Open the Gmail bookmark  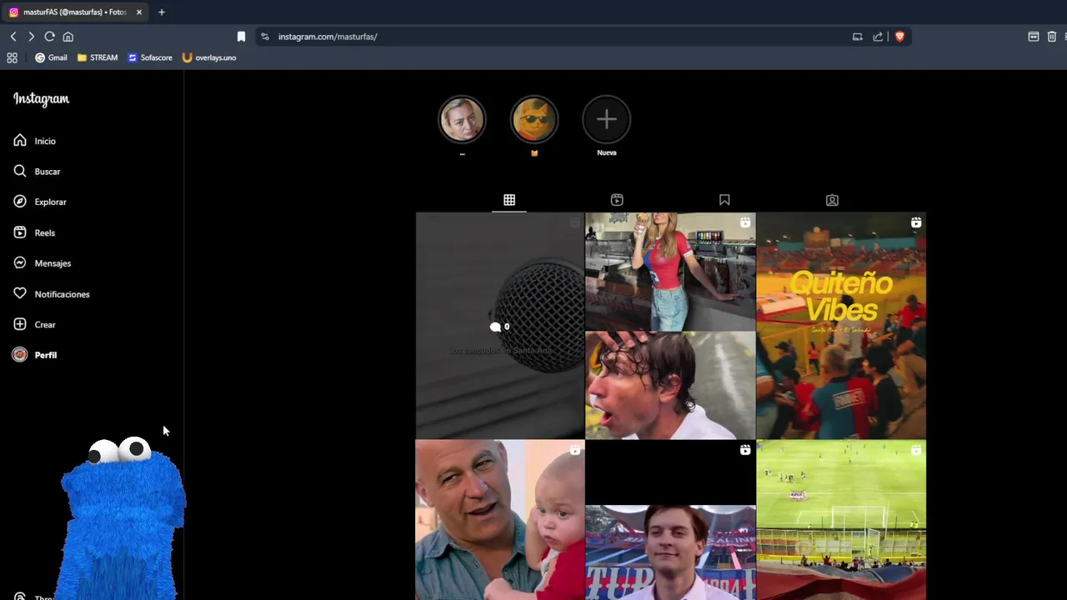click(x=51, y=57)
